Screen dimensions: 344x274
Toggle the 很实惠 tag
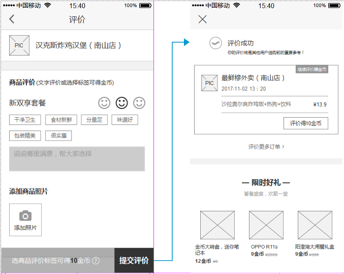click(58, 135)
